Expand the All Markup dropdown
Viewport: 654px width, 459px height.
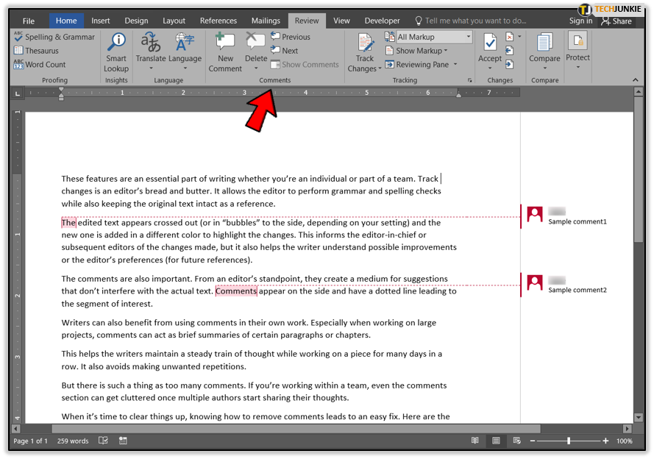(469, 37)
